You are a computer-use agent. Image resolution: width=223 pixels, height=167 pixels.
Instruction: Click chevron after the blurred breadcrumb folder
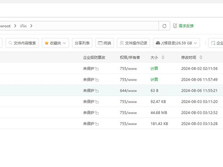tap(31, 26)
